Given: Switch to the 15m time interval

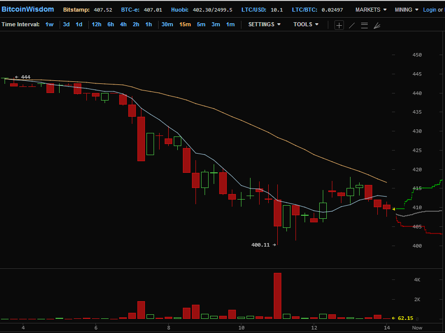Looking at the screenshot, I should [x=185, y=24].
